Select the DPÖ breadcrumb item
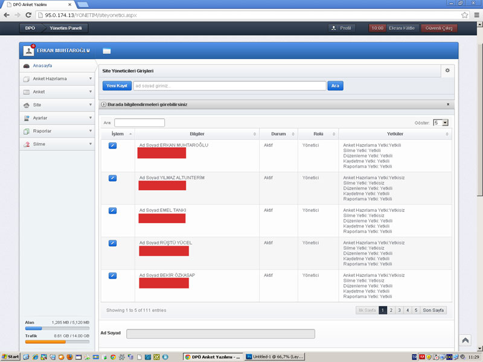This screenshot has height=362, width=483. tap(30, 28)
